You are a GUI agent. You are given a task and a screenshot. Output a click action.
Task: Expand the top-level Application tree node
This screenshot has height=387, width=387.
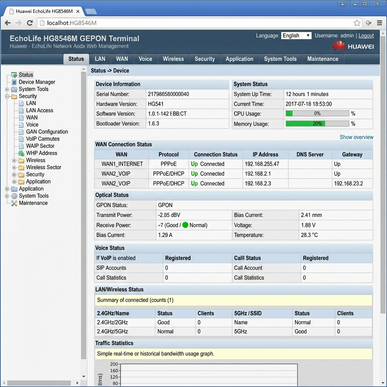[x=7, y=189]
